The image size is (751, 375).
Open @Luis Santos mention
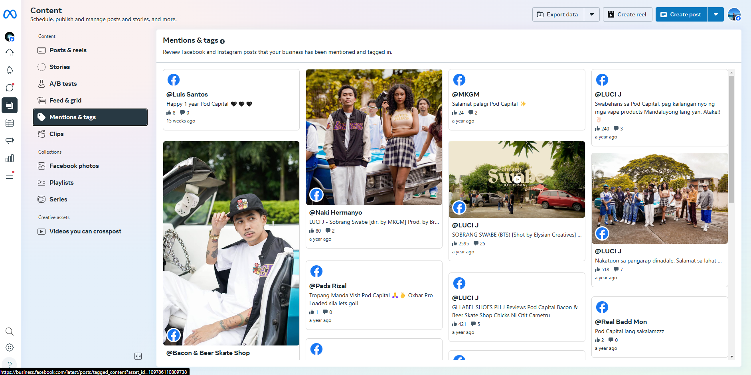(187, 95)
